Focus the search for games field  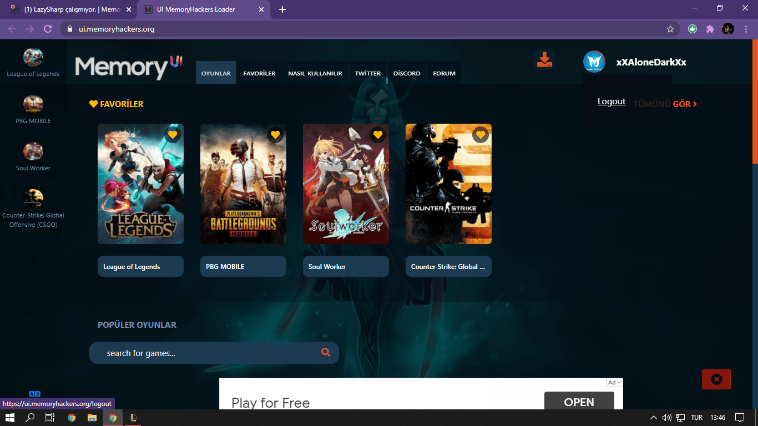(x=214, y=353)
